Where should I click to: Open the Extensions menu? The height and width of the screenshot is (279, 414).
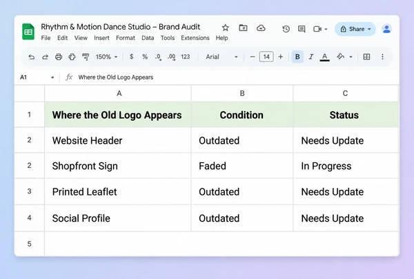[x=195, y=38]
